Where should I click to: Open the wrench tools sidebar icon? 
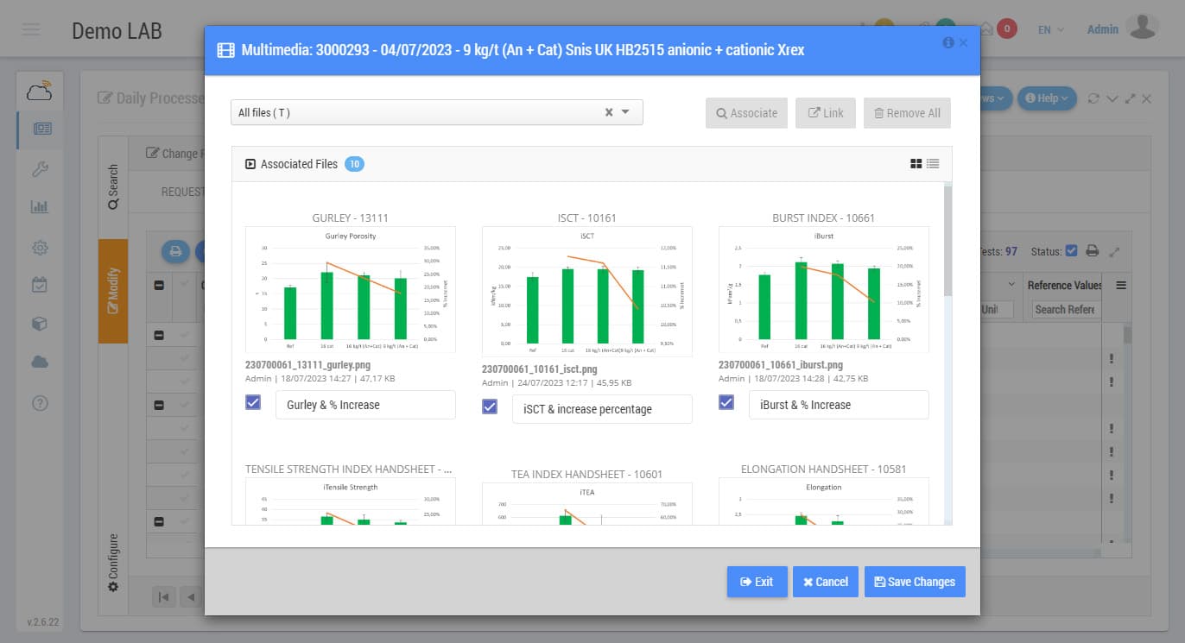(x=40, y=169)
